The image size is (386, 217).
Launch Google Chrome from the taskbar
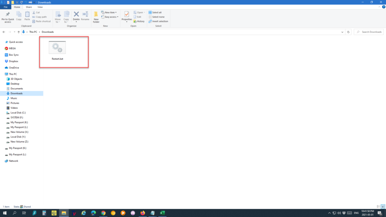103,213
